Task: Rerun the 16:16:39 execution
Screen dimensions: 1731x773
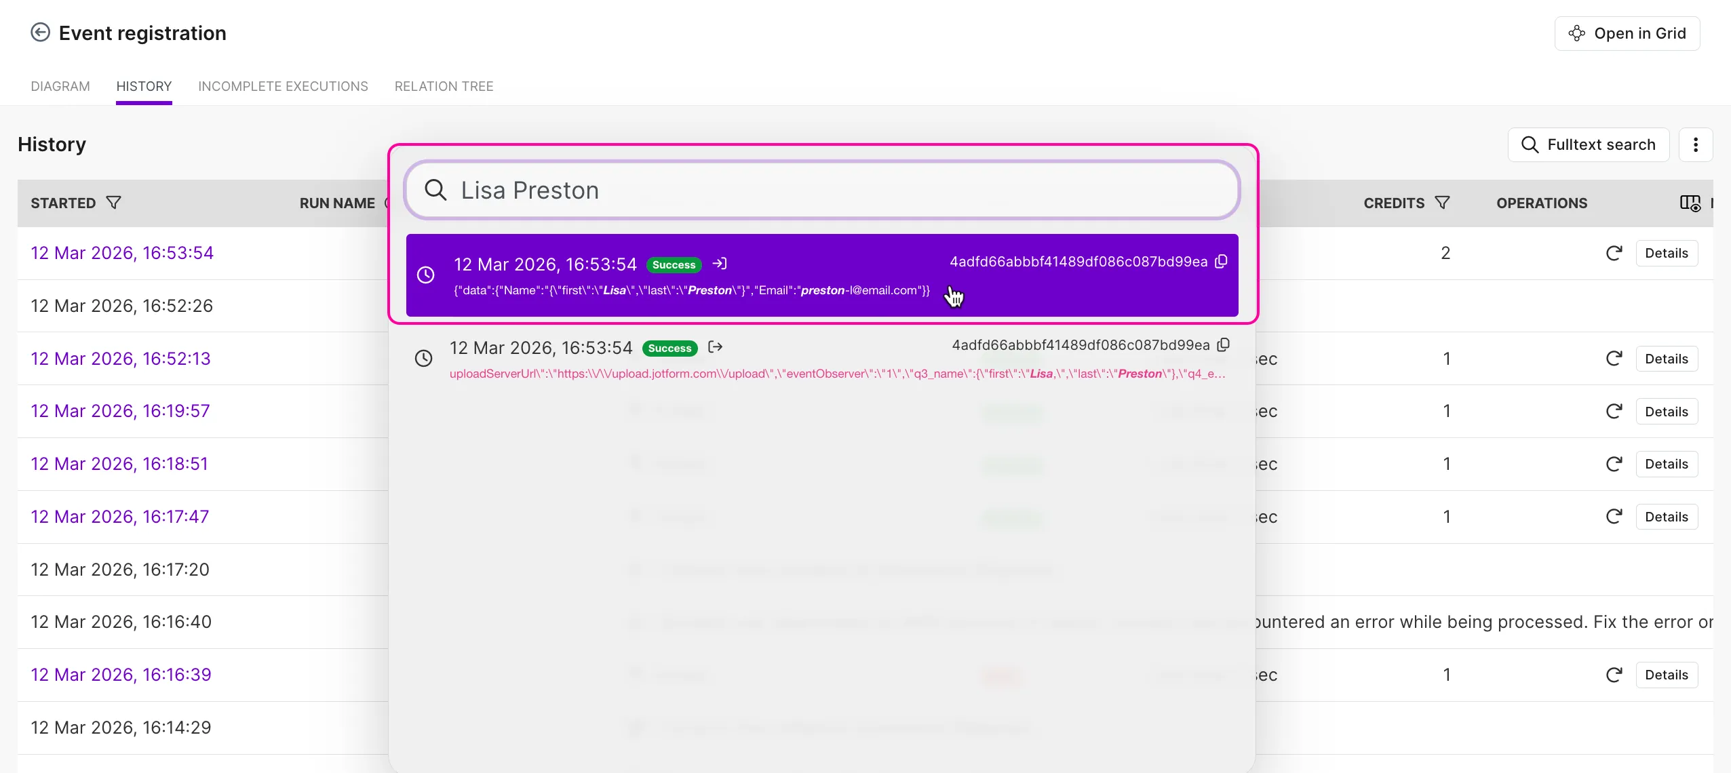Action: 1614,675
